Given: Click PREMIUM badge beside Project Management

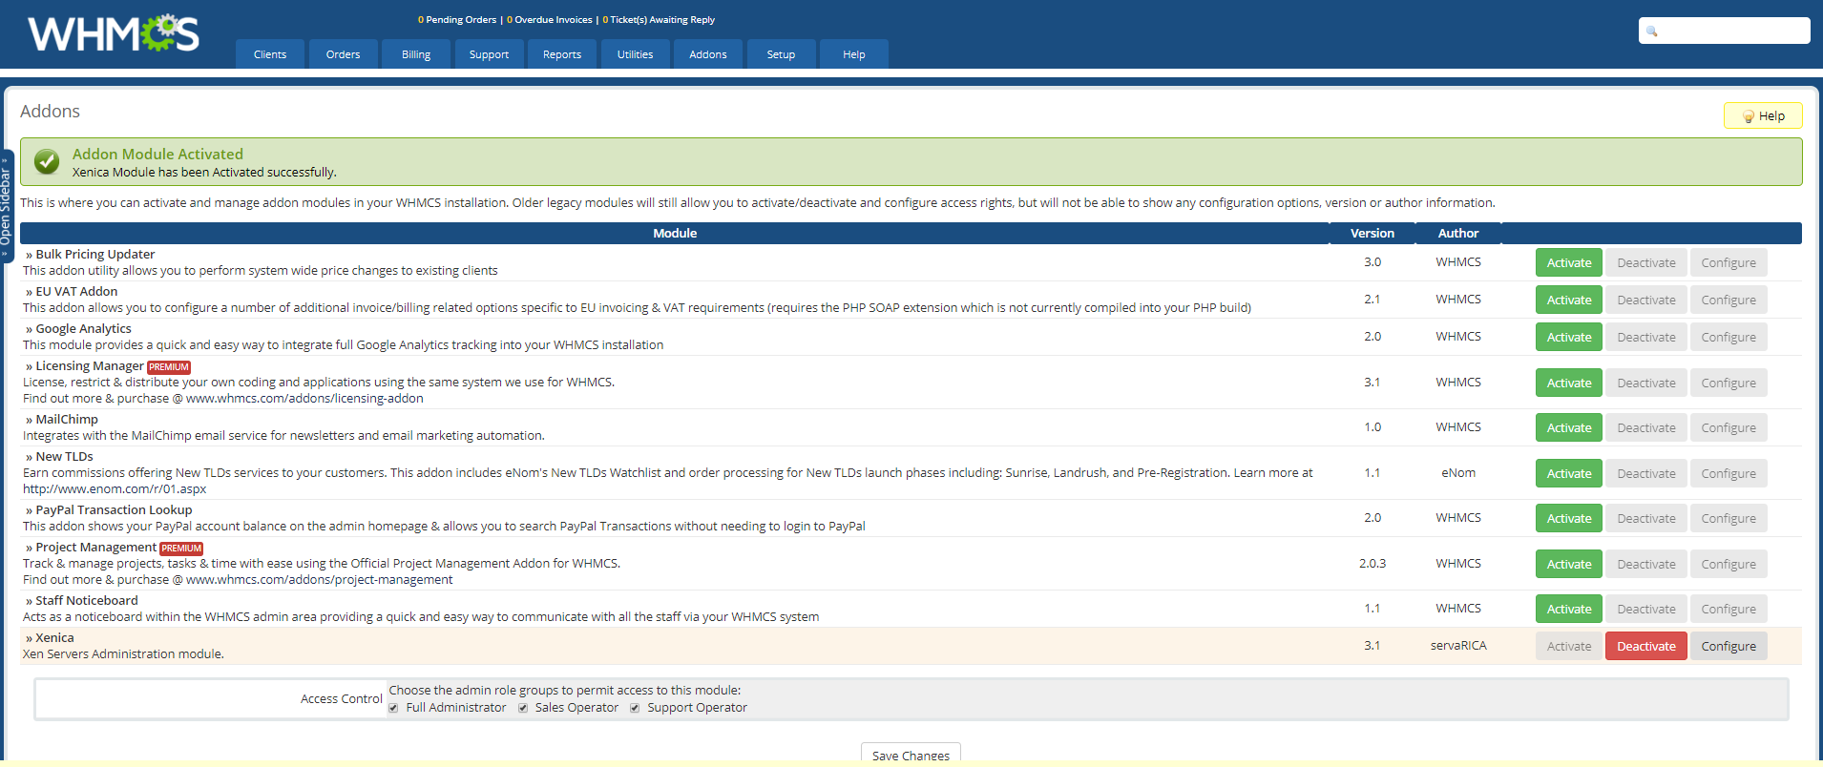Looking at the screenshot, I should (181, 549).
